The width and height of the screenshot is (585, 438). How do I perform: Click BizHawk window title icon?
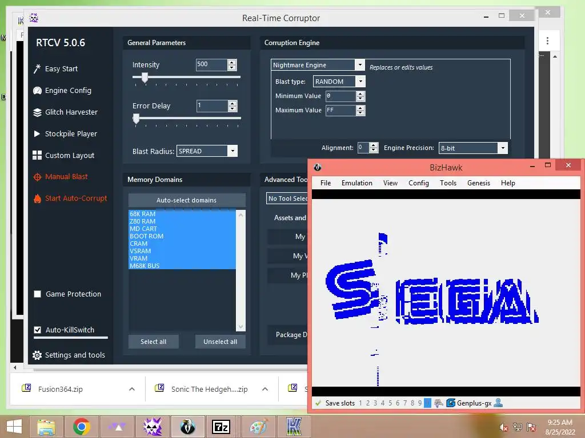[x=318, y=167]
